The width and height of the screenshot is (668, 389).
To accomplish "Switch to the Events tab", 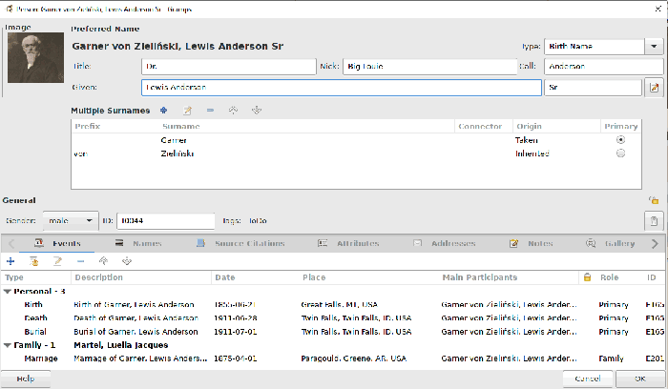I will point(57,243).
